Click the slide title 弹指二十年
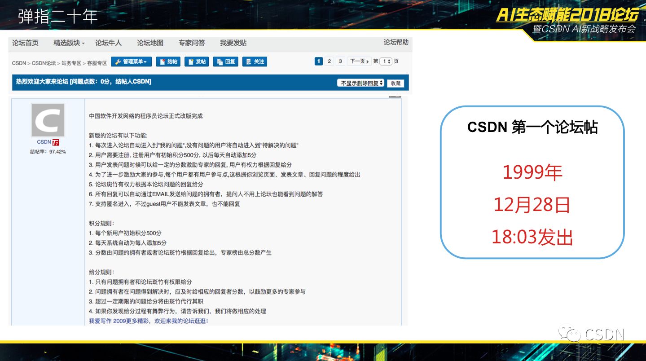646x361 pixels. [x=58, y=17]
